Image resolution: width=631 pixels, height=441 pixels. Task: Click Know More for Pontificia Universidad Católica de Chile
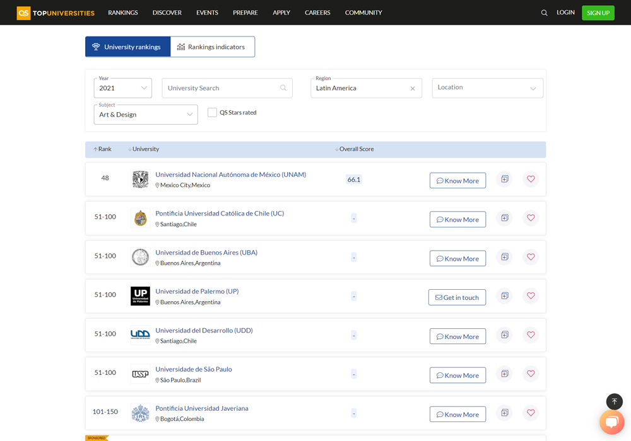click(457, 219)
